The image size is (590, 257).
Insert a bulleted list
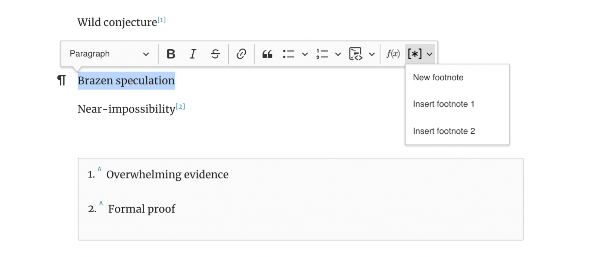(x=289, y=54)
